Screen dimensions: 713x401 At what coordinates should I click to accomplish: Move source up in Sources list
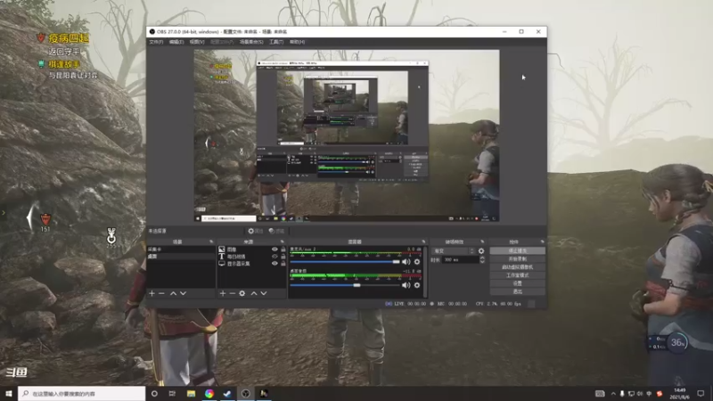[x=254, y=294]
